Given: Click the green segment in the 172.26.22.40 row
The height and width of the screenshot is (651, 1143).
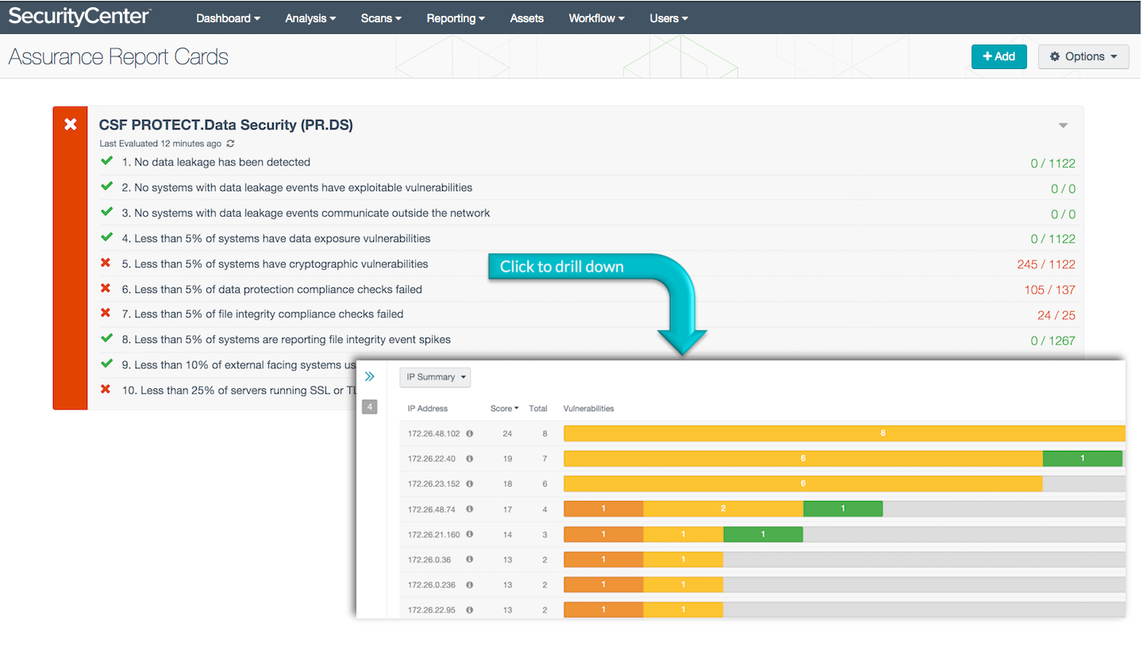Looking at the screenshot, I should pyautogui.click(x=1083, y=459).
